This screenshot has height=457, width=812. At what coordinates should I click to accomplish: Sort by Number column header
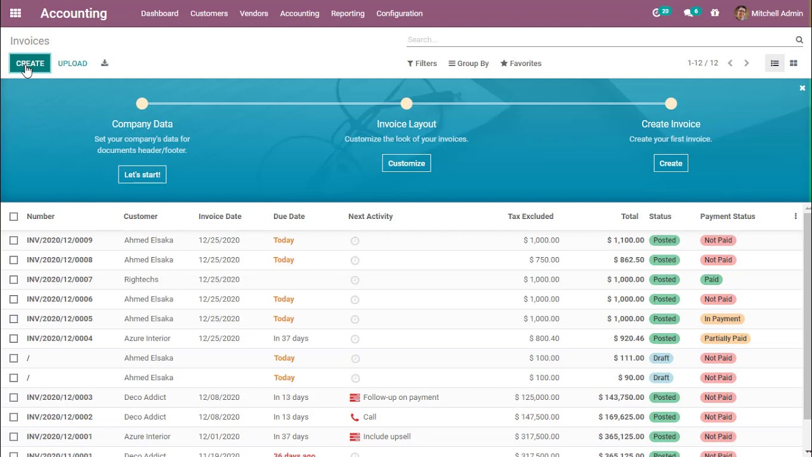(x=41, y=216)
